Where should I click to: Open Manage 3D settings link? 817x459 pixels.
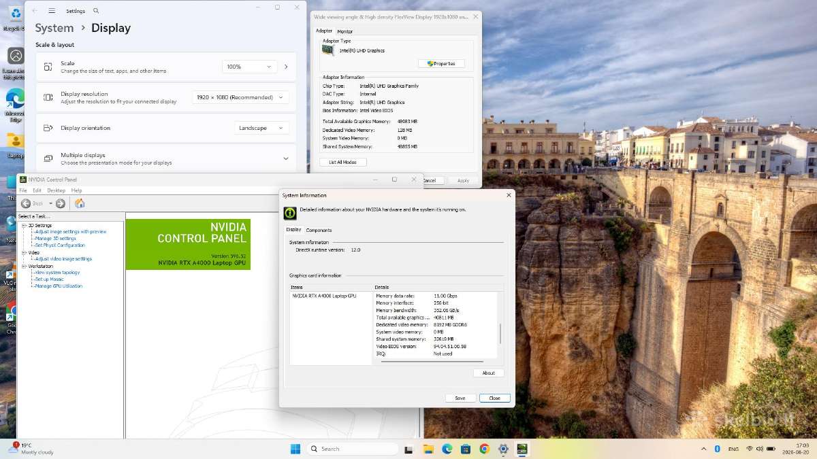click(56, 238)
